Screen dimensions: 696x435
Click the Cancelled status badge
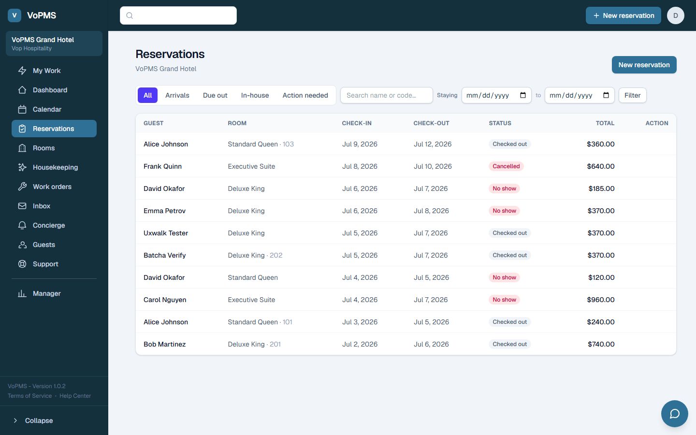(x=506, y=166)
